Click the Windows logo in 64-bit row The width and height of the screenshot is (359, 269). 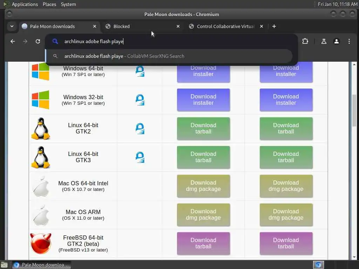point(41,71)
